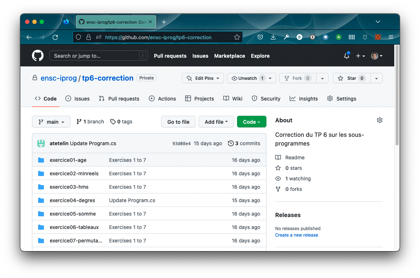
Task: Open the green Code dropdown
Action: coord(252,122)
